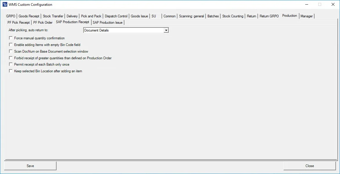Check Enable adding Items with empty Bin Code field
This screenshot has height=174, width=340.
click(11, 45)
